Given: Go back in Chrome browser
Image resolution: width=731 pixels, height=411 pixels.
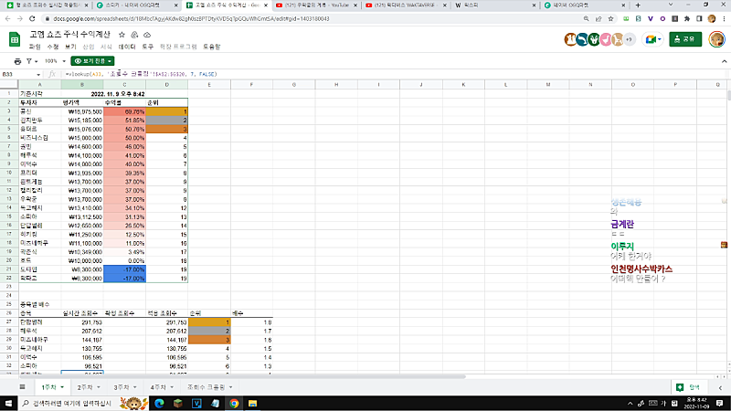Looking at the screenshot, I should point(7,18).
